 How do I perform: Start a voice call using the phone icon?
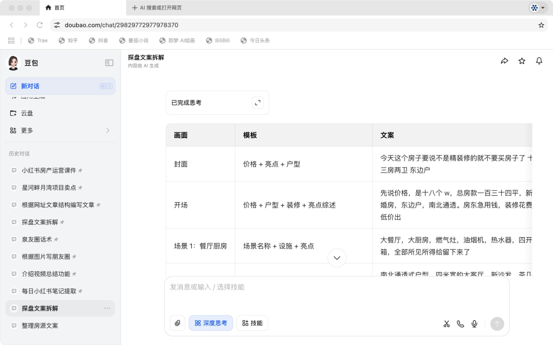click(460, 323)
